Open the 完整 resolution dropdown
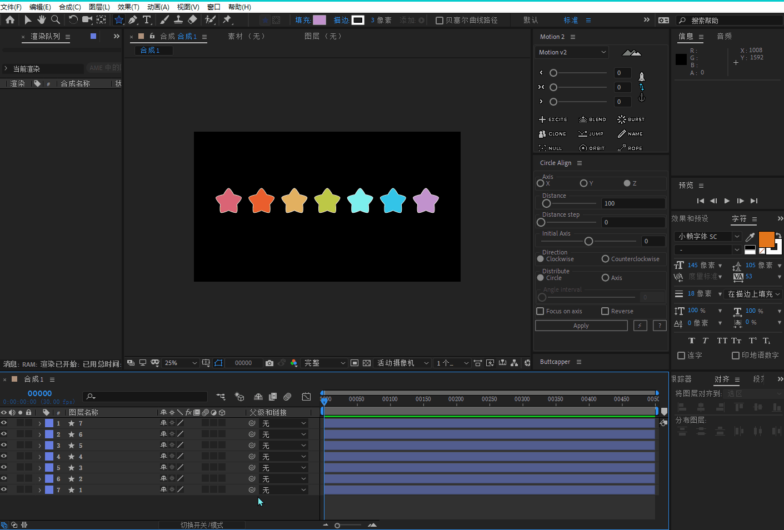Image resolution: width=784 pixels, height=530 pixels. click(x=325, y=363)
